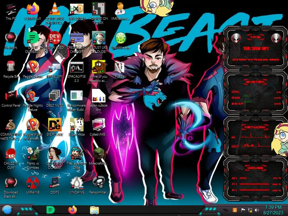Open the LYNCHING noose icon

pyautogui.click(x=76, y=186)
